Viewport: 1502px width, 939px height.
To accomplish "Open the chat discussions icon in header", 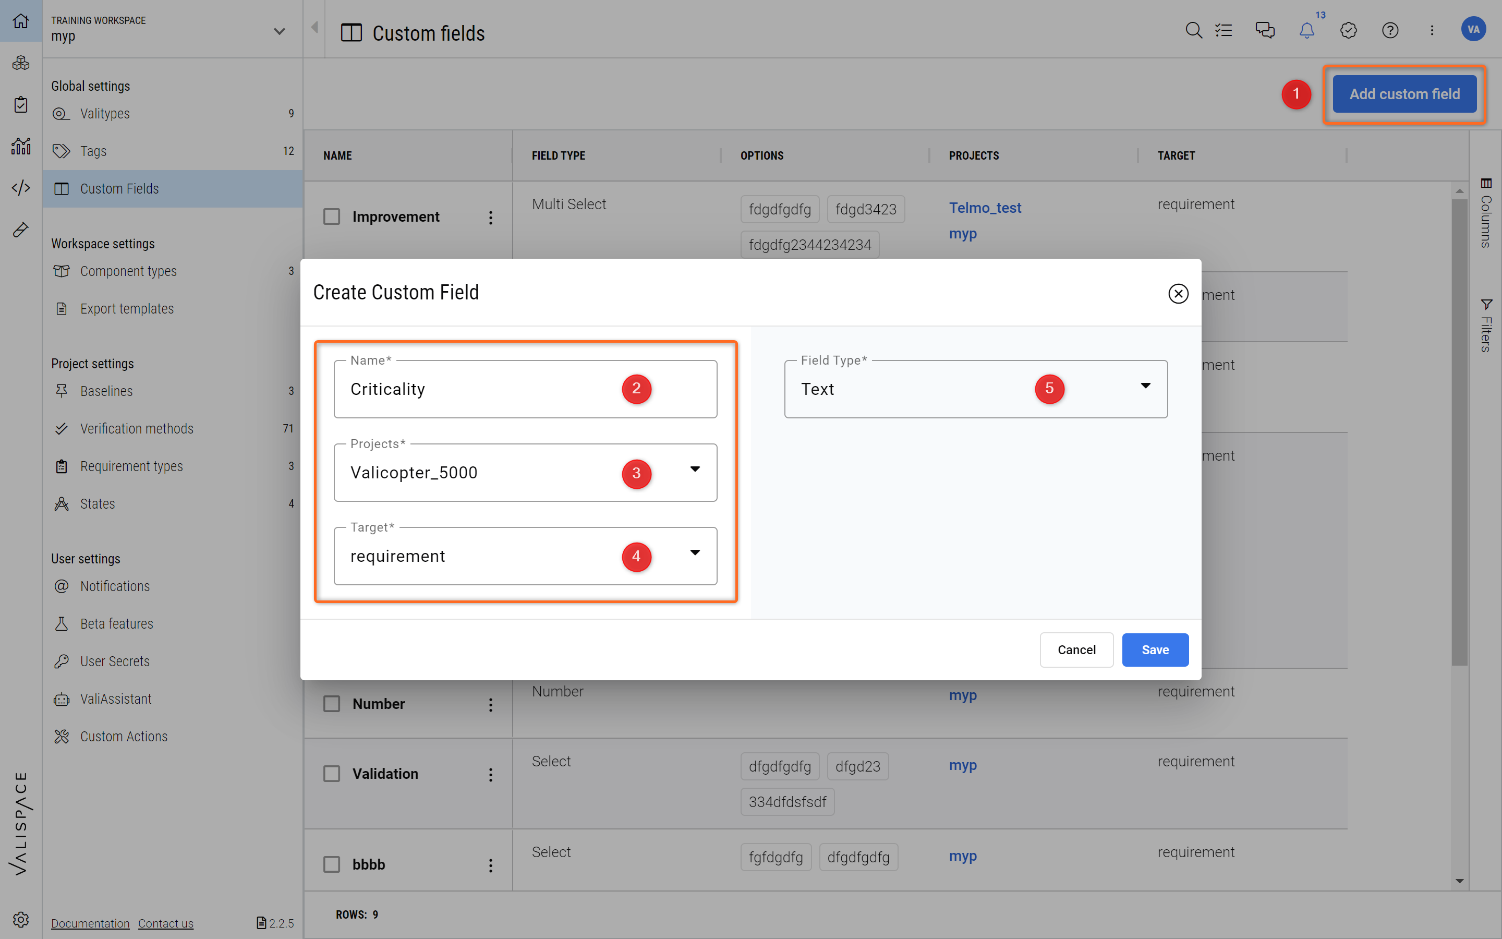I will coord(1265,30).
